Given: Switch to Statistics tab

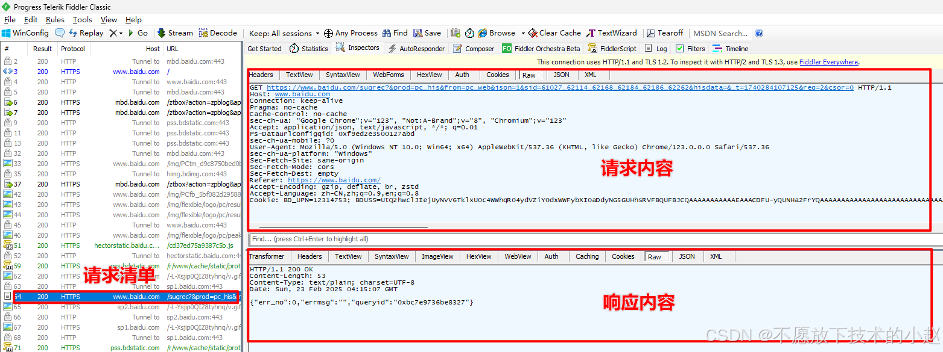Looking at the screenshot, I should (308, 49).
